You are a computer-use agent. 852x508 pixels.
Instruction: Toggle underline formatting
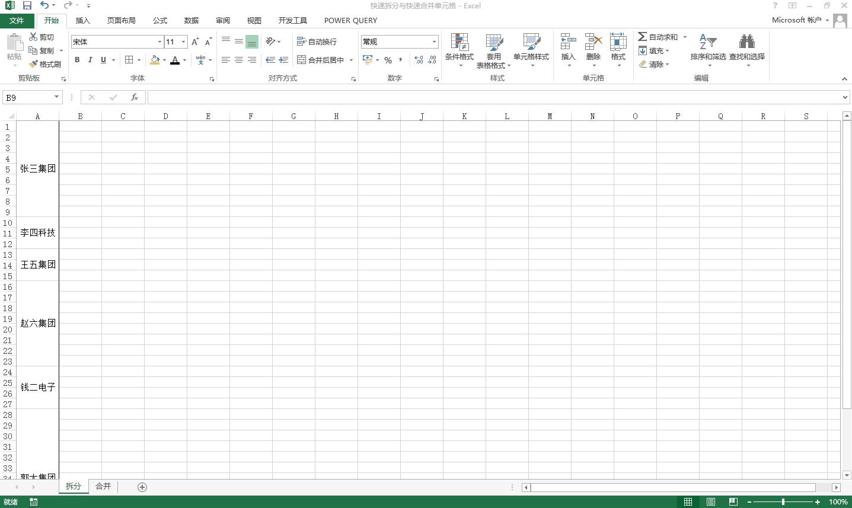pos(103,60)
